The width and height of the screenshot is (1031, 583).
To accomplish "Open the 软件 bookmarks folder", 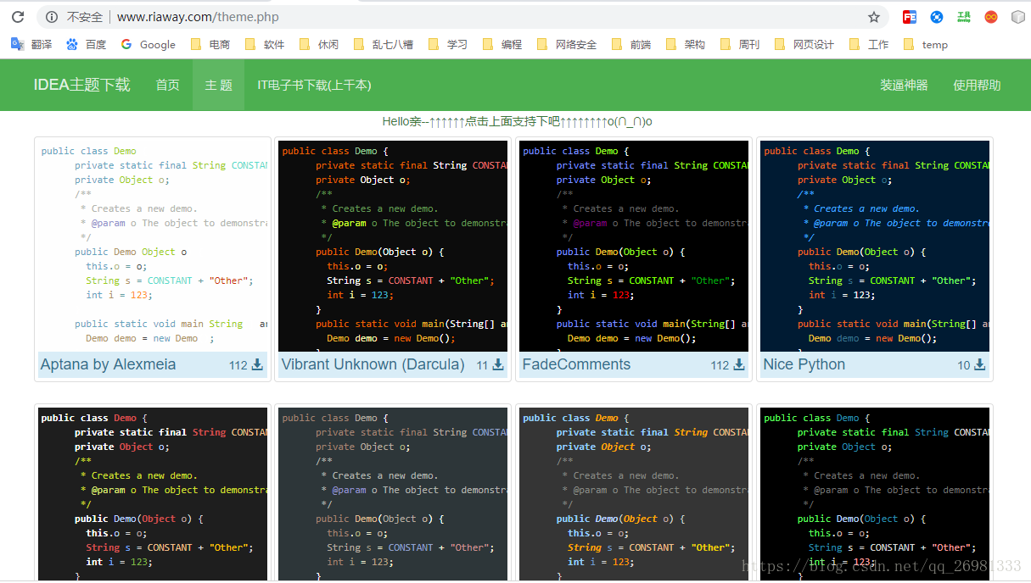I will click(x=265, y=45).
